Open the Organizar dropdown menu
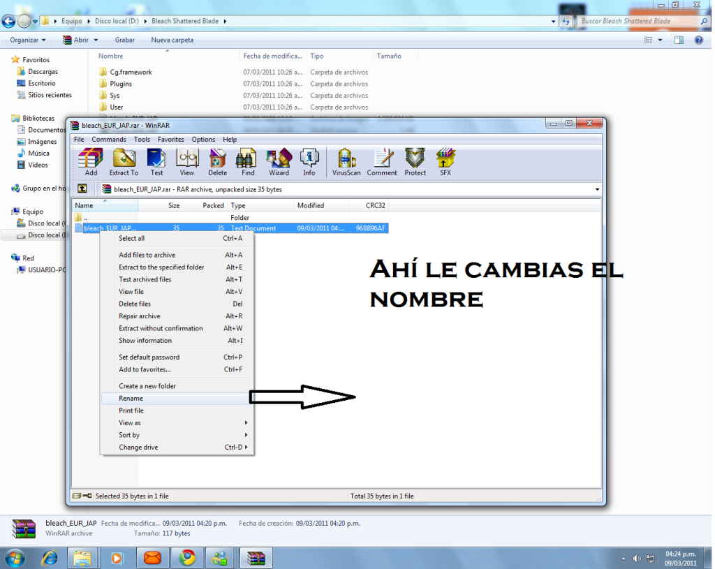Viewport: 715px width, 569px height. pos(28,40)
